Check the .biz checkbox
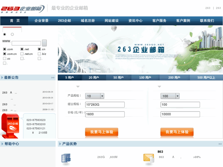 point(39,54)
